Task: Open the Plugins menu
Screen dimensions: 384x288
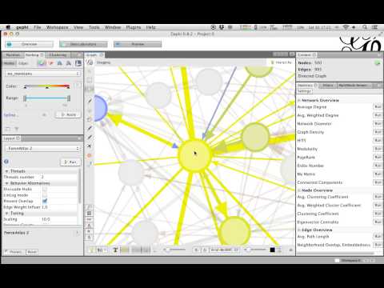Action: tap(134, 27)
